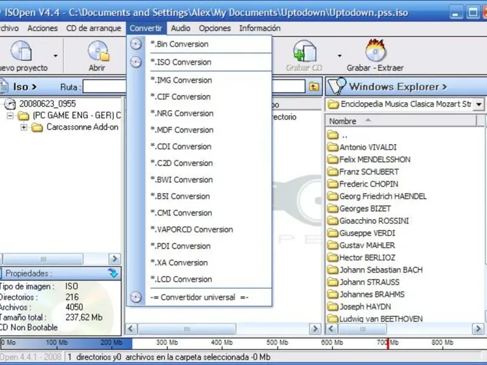This screenshot has height=365, width=487.
Task: Select *.NRG Conversion menu entry
Action: [x=209, y=113]
